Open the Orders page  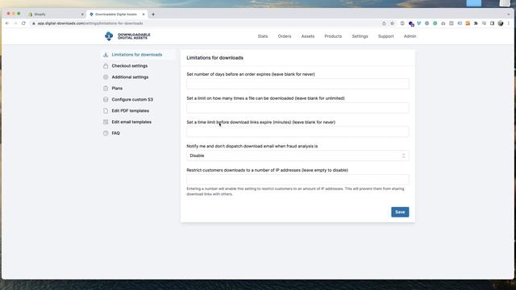pyautogui.click(x=285, y=36)
